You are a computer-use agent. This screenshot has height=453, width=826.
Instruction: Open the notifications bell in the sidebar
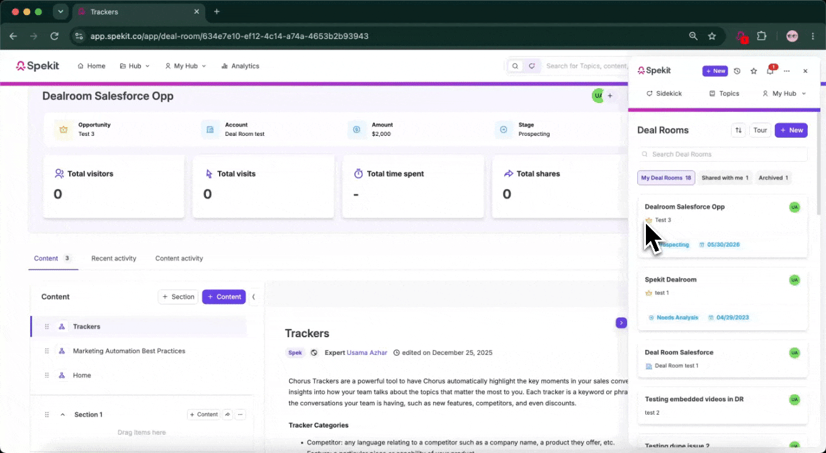(x=770, y=71)
